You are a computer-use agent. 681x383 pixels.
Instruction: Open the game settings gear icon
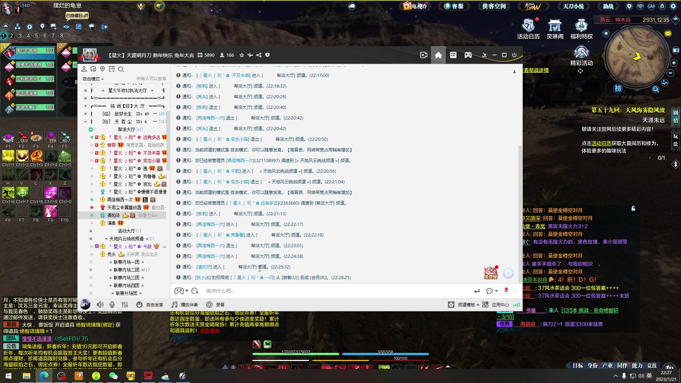coord(673,6)
